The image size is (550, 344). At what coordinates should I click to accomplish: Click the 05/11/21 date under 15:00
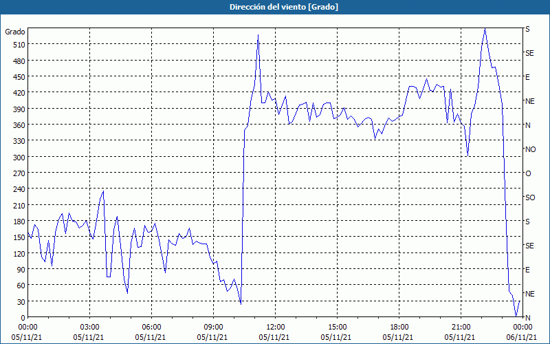(336, 337)
